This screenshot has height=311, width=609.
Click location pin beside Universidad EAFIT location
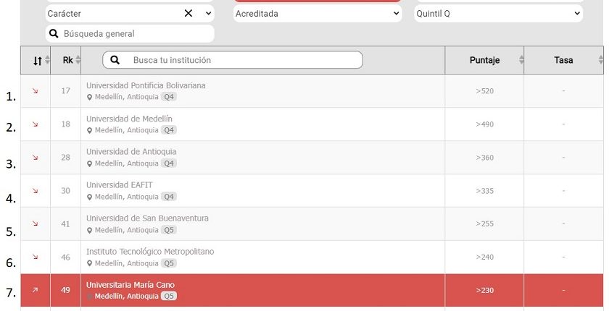coord(89,197)
